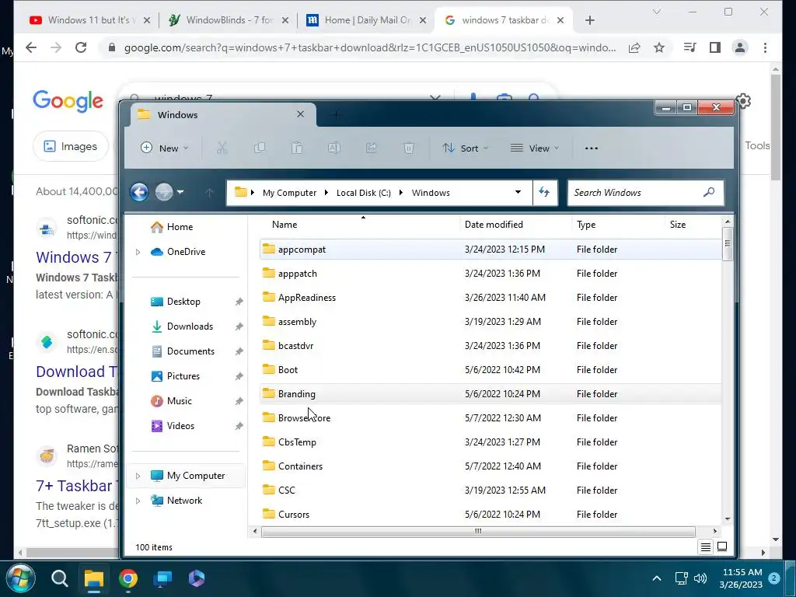The width and height of the screenshot is (796, 597).
Task: Refresh the Windows folder view
Action: 545,193
